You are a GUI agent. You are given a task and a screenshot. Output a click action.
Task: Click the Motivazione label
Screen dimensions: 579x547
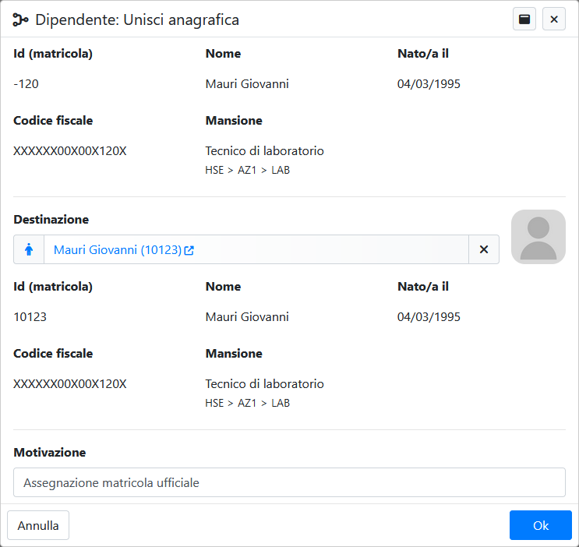[50, 453]
